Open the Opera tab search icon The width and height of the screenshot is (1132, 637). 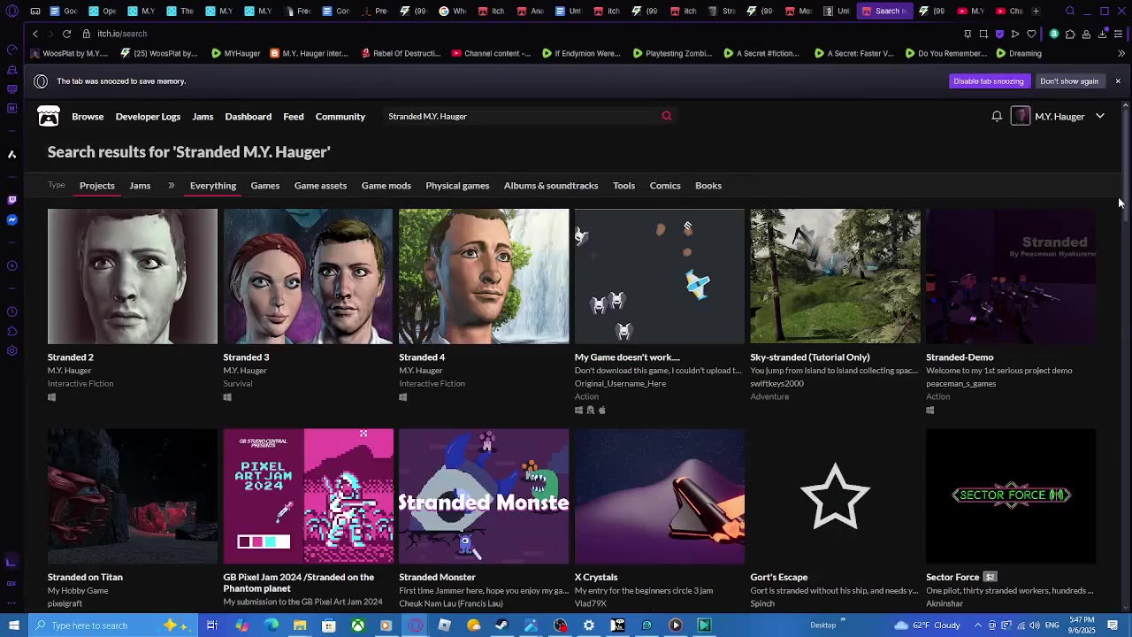pos(1070,11)
